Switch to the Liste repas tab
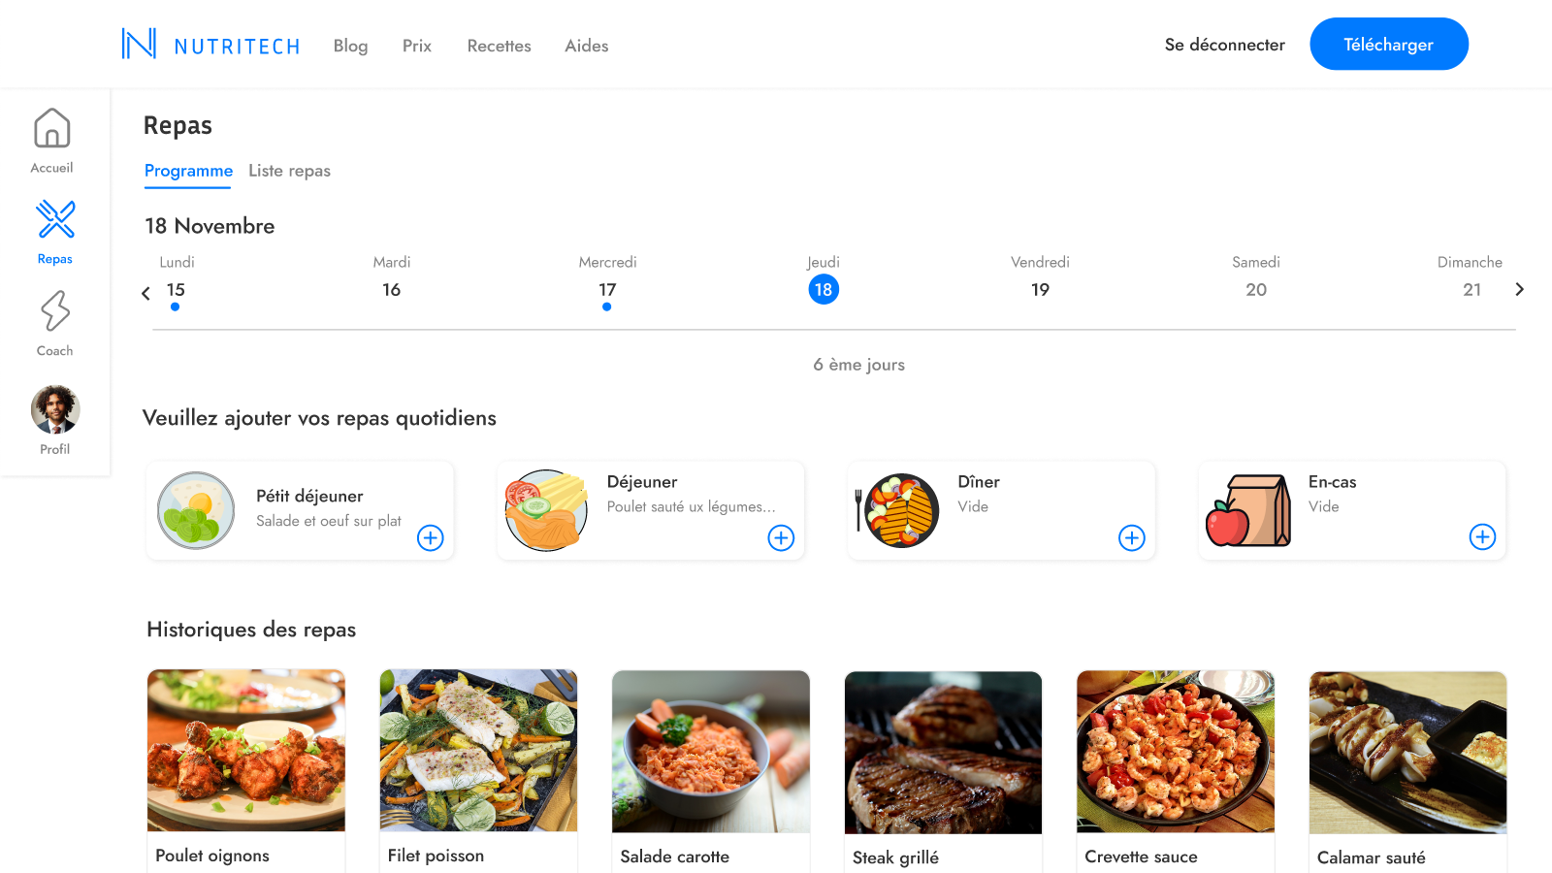This screenshot has width=1552, height=873. (x=289, y=171)
